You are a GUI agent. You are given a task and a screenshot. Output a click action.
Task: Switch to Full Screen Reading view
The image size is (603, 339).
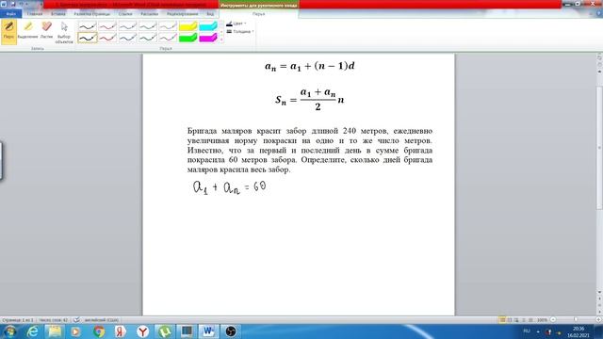(x=510, y=320)
